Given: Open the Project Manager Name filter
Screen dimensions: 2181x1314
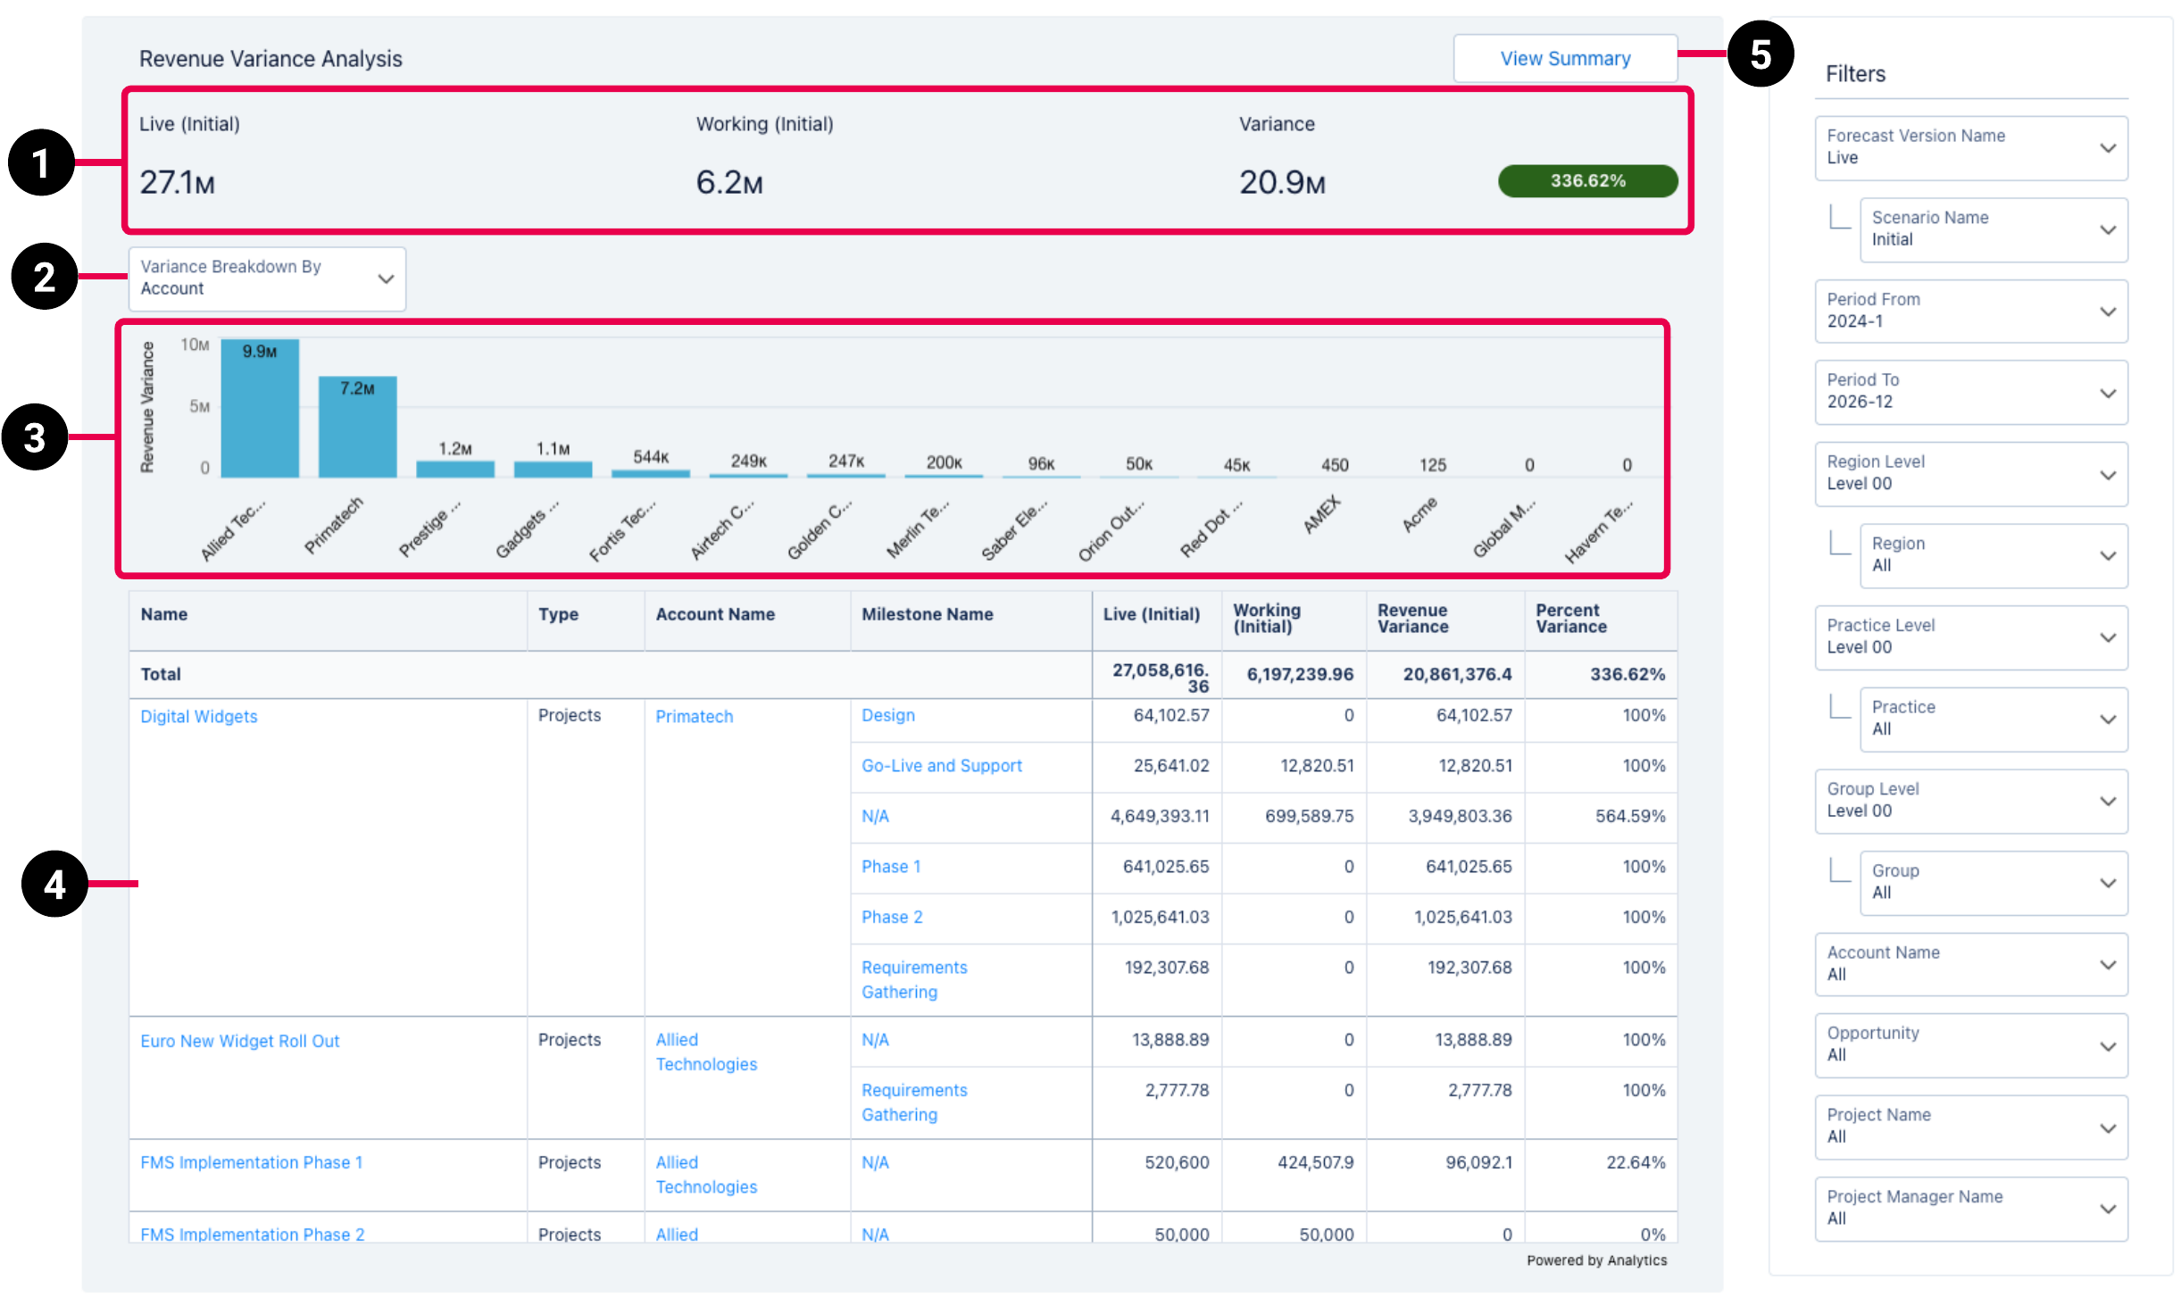Looking at the screenshot, I should coord(1969,1208).
